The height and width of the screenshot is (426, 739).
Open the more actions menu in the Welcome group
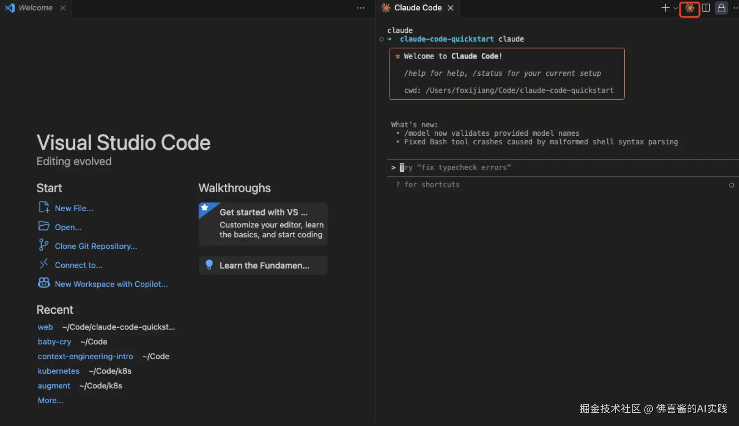click(x=360, y=8)
